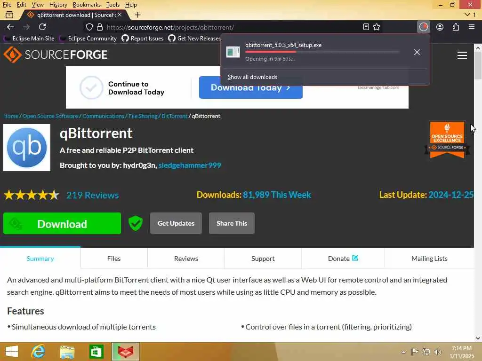482x361 pixels.
Task: Switch to the Reviews tab
Action: (186, 259)
